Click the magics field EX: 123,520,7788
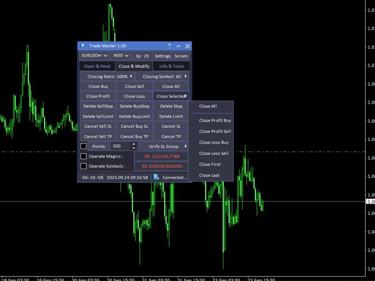 pyautogui.click(x=161, y=156)
